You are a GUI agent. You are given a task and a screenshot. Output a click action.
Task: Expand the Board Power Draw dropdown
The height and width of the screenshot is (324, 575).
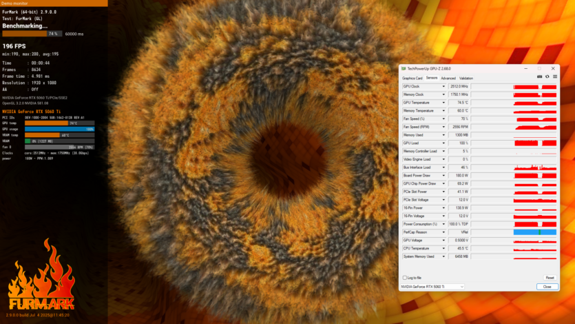[x=443, y=175]
